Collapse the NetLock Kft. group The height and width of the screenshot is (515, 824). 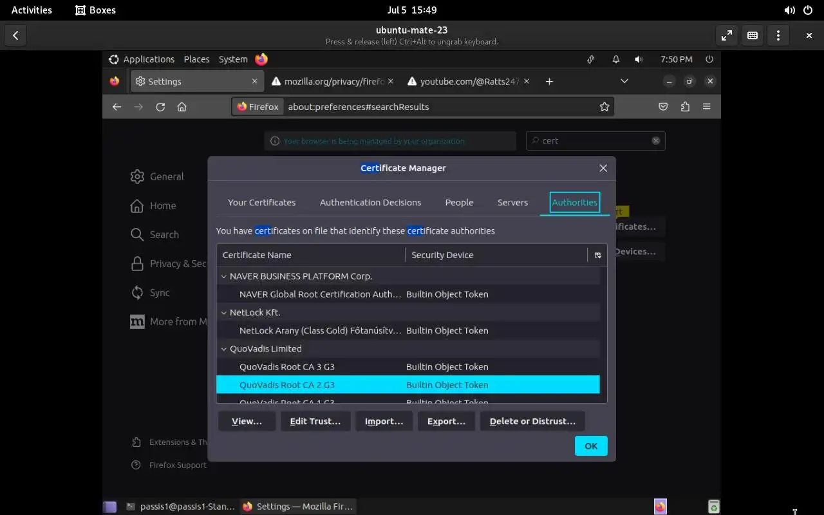pos(224,313)
